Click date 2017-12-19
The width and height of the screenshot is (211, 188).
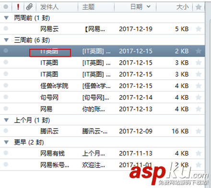coord(136,29)
